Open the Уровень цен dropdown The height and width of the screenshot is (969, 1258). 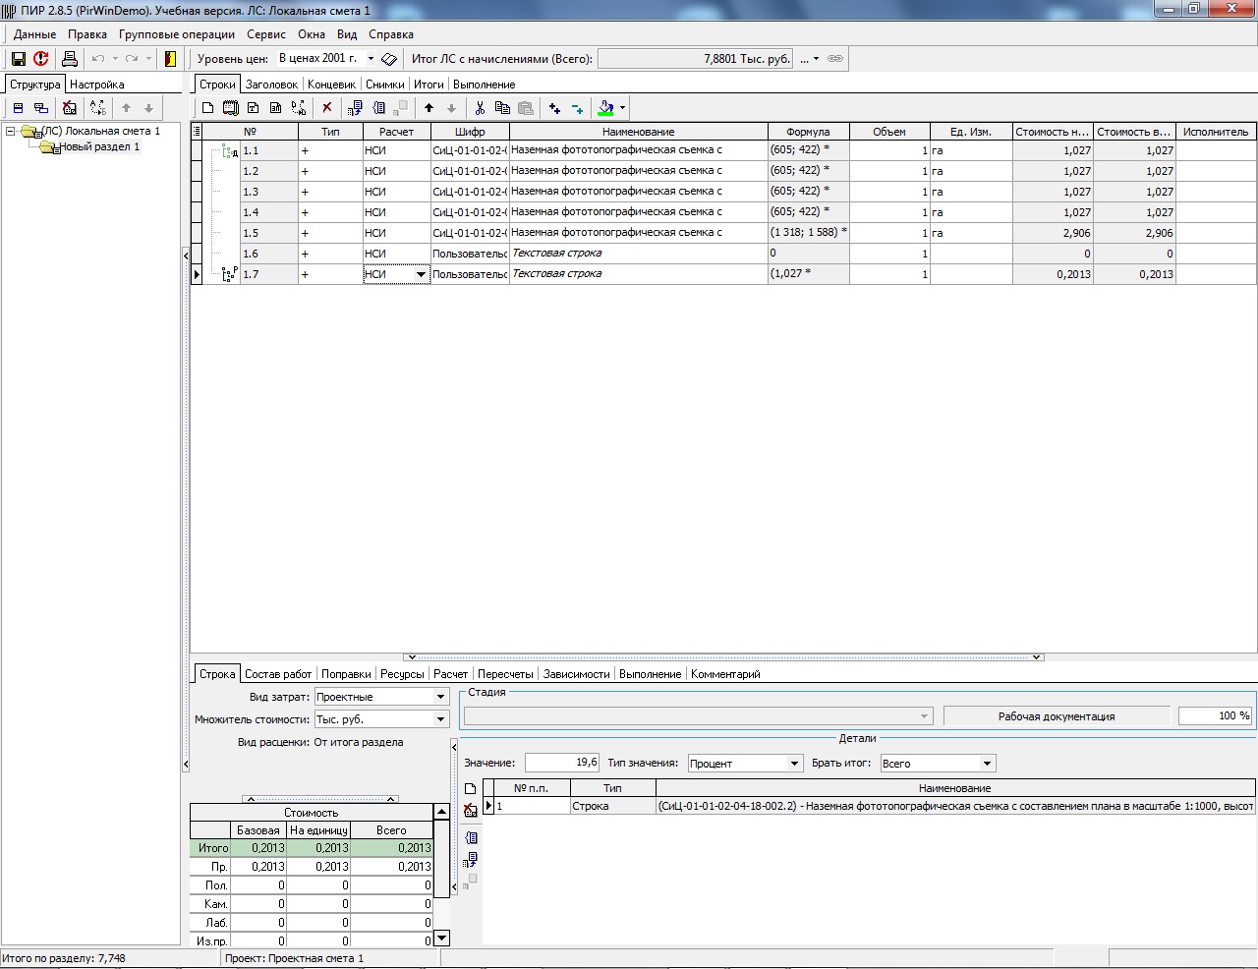(x=371, y=59)
